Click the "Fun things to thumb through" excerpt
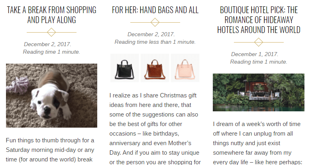Image resolution: width=318 pixels, height=165 pixels. click(x=50, y=150)
